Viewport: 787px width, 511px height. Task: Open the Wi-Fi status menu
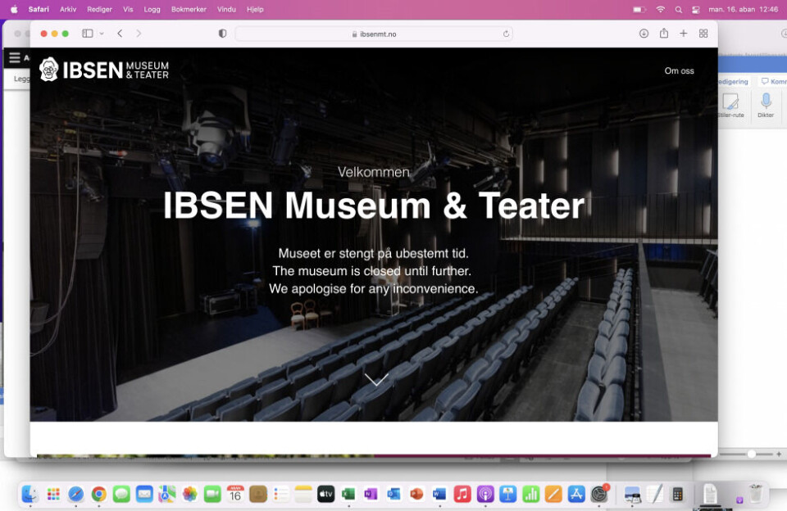[x=661, y=10]
